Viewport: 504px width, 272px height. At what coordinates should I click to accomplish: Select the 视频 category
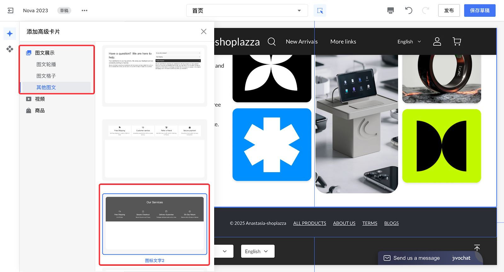pos(40,99)
